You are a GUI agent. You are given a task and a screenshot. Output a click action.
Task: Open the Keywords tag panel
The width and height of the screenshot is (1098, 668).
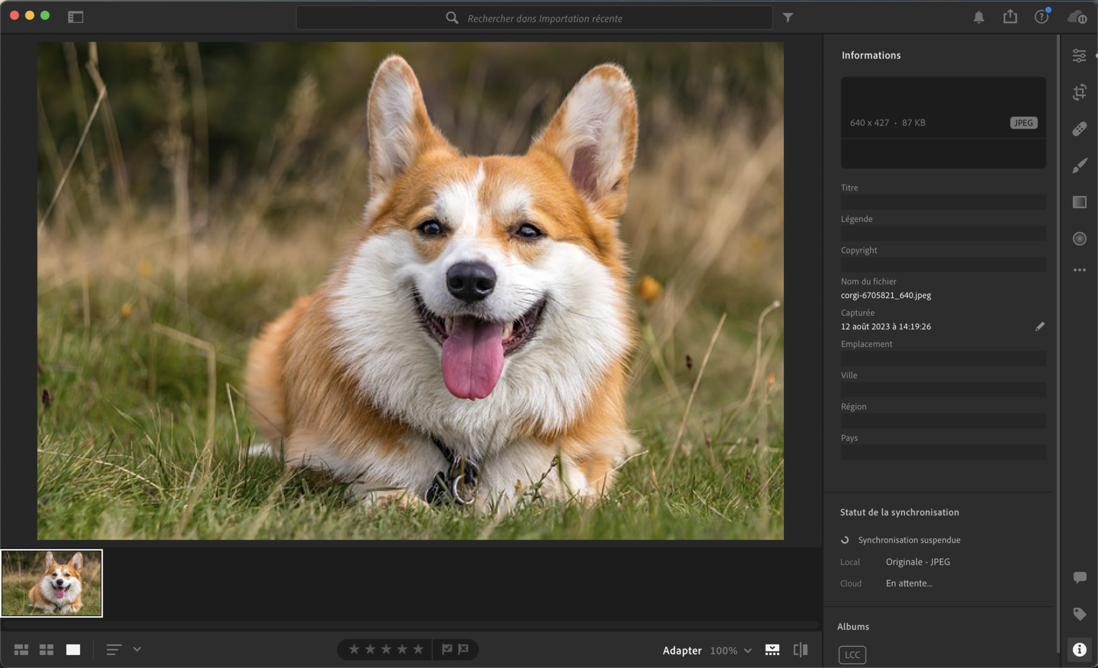(1079, 614)
